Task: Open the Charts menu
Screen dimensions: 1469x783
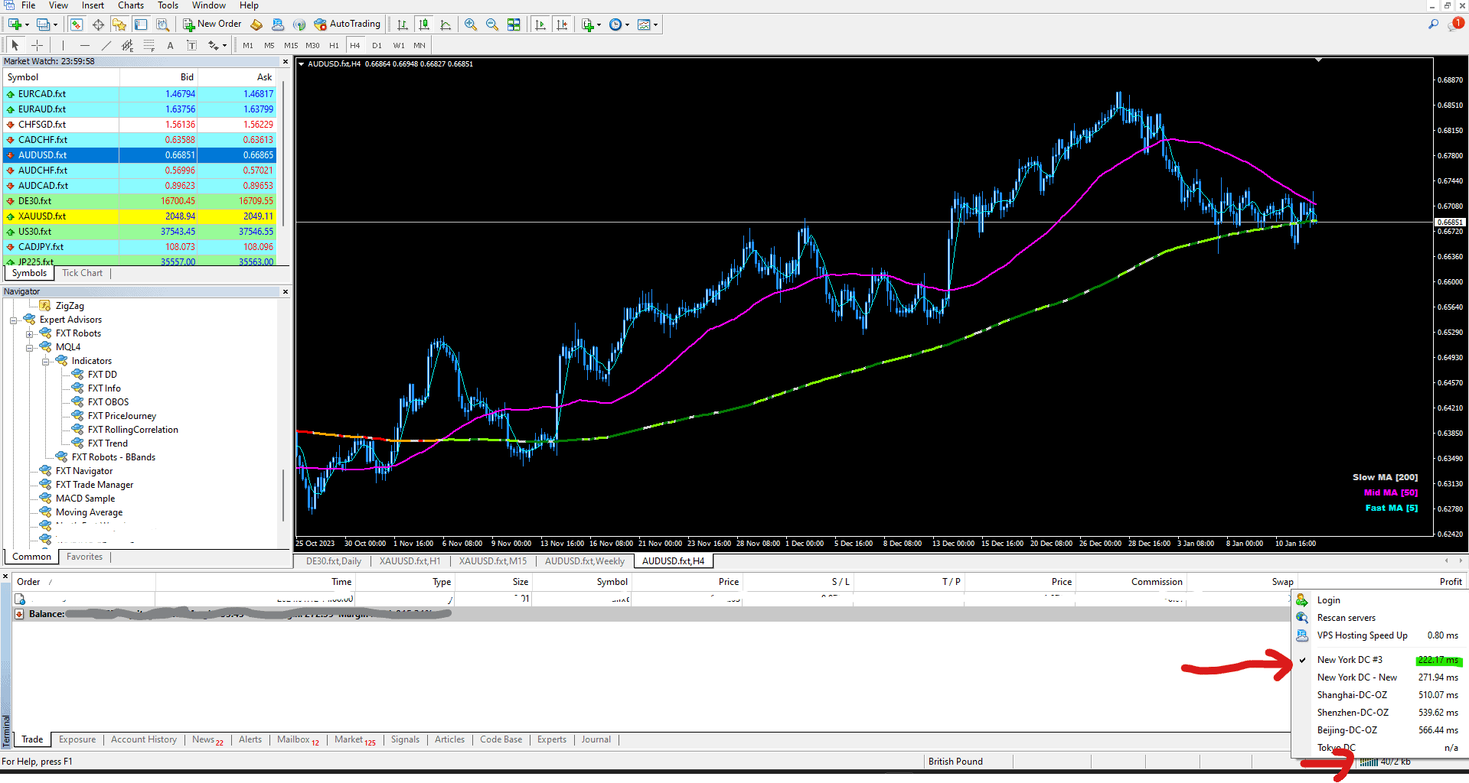Action: pos(130,5)
